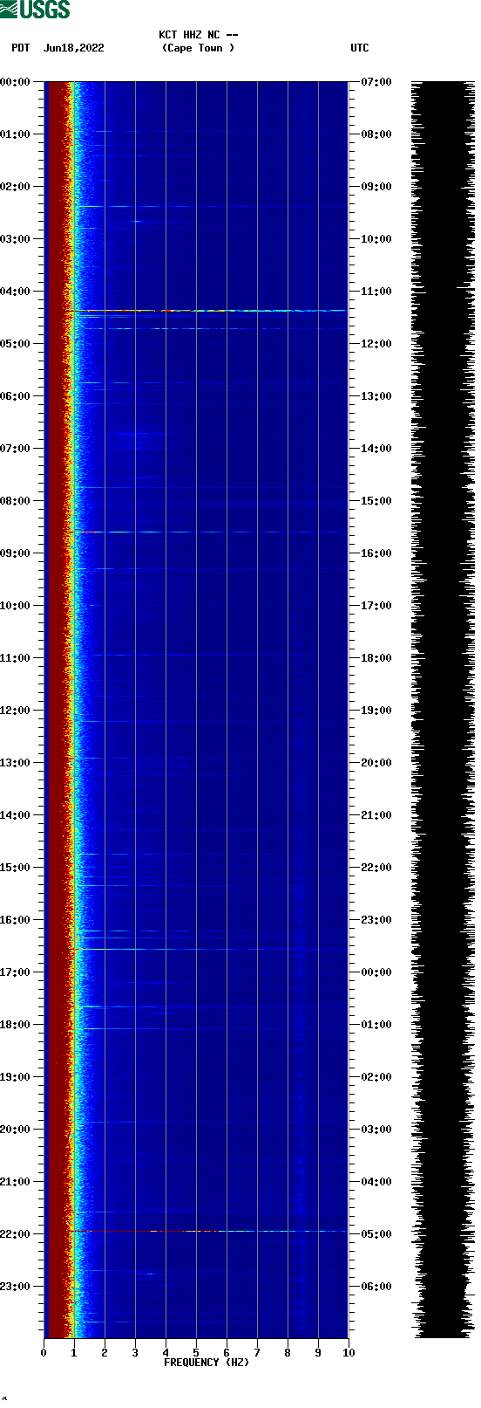Click the 'PDT' timezone label

pyautogui.click(x=20, y=48)
